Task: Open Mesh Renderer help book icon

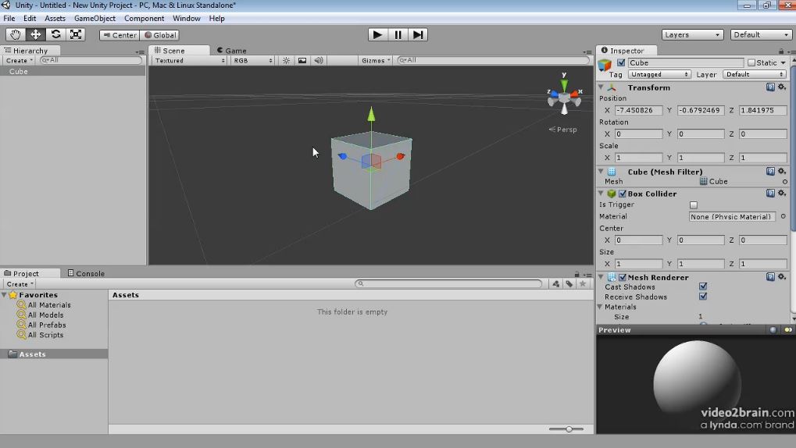Action: coord(770,277)
